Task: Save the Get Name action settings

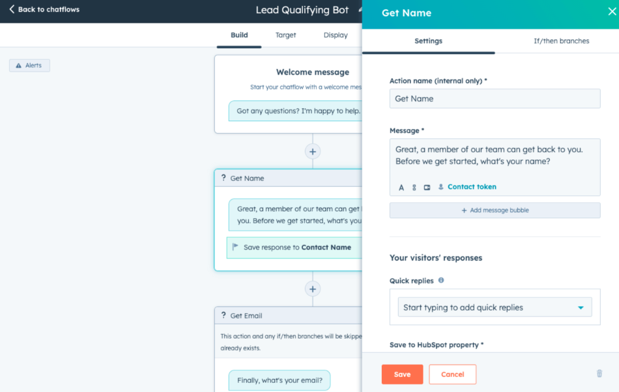Action: 402,374
